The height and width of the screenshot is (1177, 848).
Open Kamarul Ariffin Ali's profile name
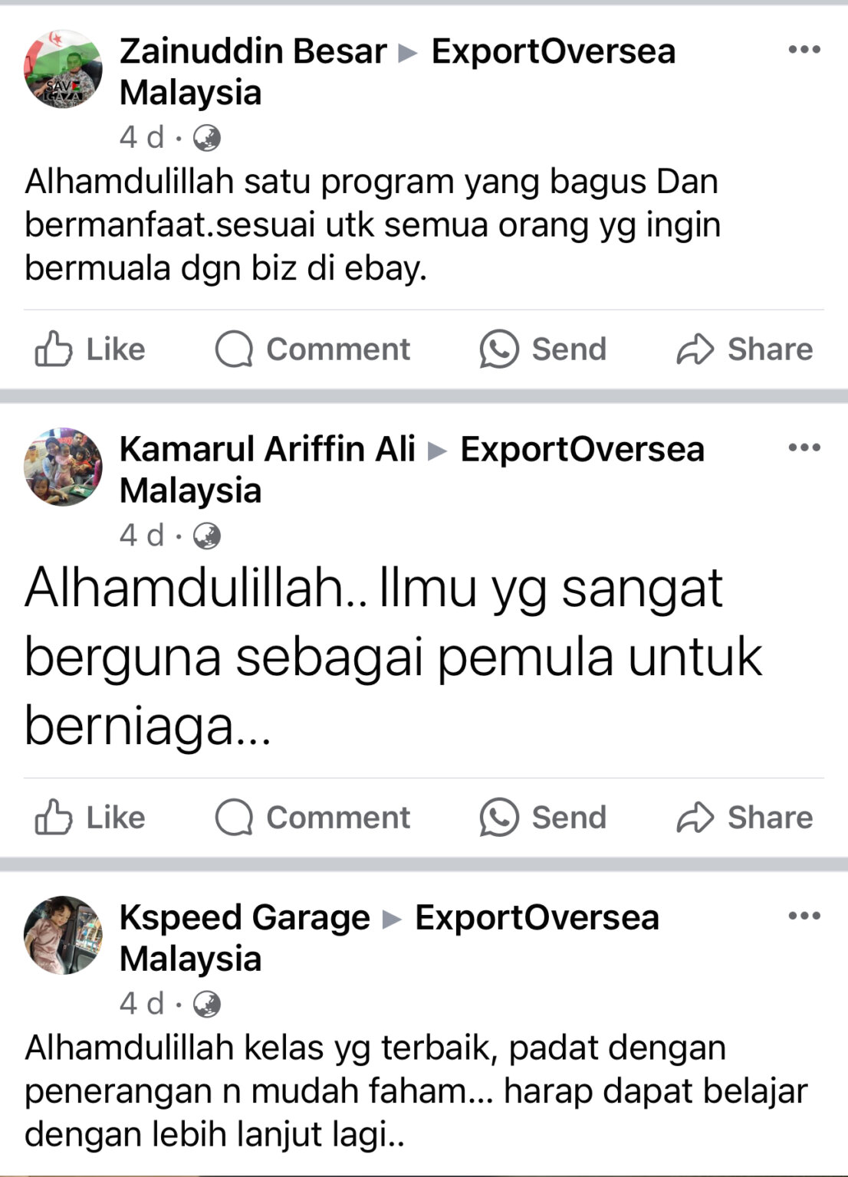point(268,449)
